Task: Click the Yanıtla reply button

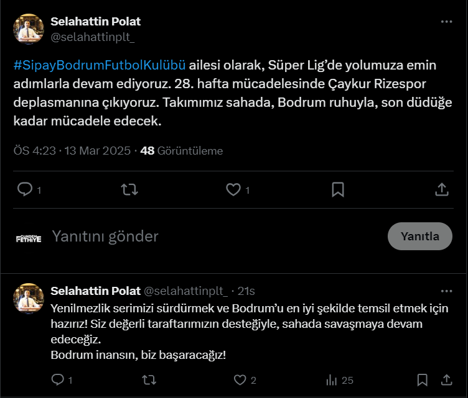Action: [419, 236]
